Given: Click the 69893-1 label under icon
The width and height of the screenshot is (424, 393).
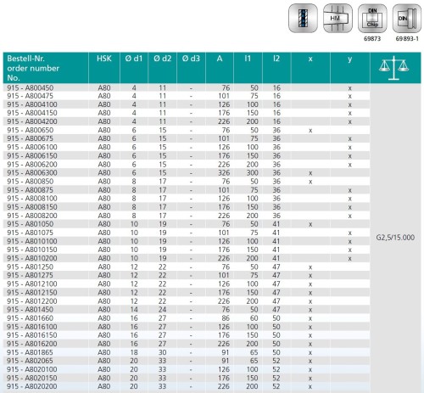Looking at the screenshot, I should pyautogui.click(x=407, y=38).
